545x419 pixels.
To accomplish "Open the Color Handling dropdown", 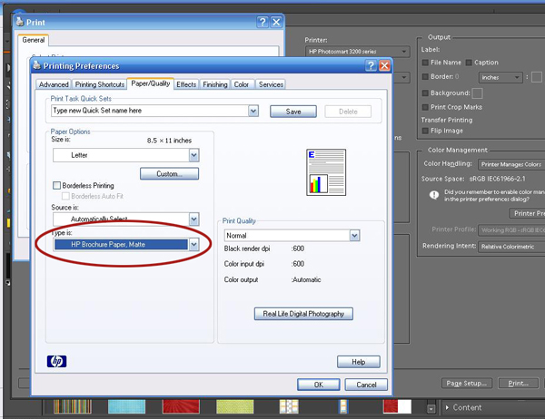I will pyautogui.click(x=511, y=164).
